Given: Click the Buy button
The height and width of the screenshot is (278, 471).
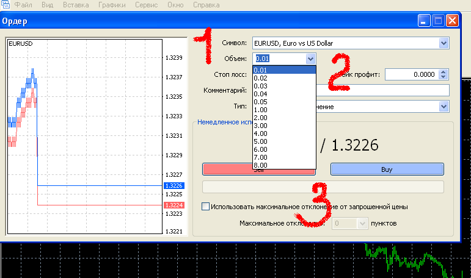Looking at the screenshot, I should (x=387, y=169).
